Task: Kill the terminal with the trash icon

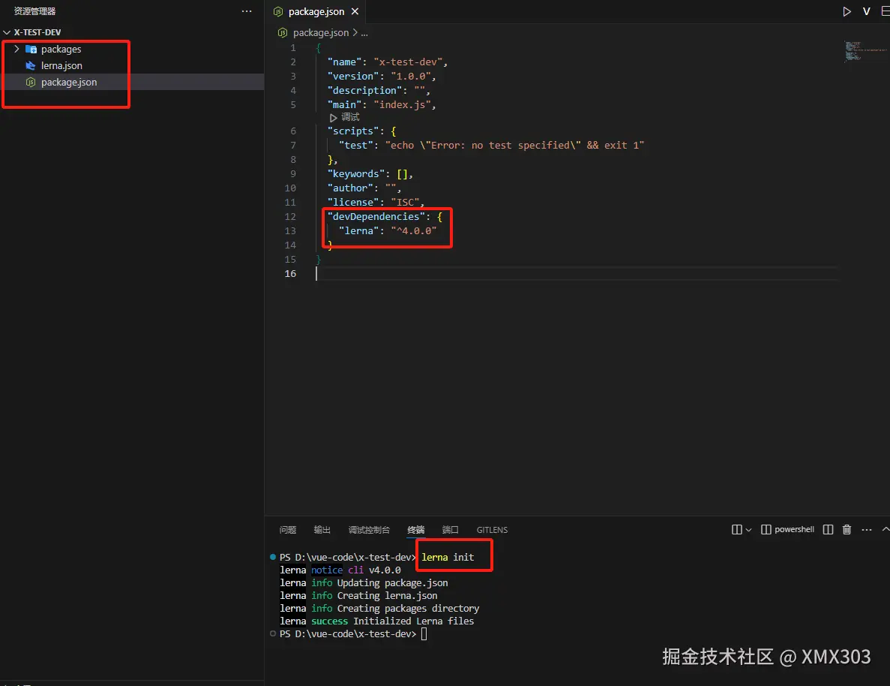Action: pos(847,530)
